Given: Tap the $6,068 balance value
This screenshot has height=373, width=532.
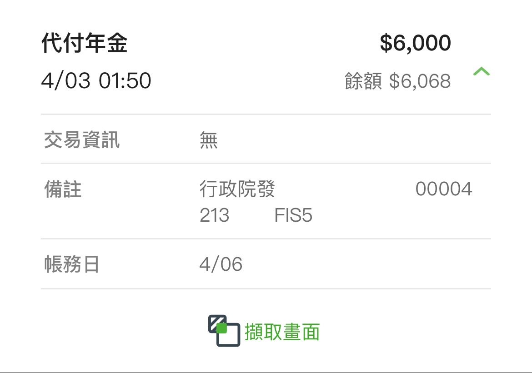Looking at the screenshot, I should click(x=420, y=82).
